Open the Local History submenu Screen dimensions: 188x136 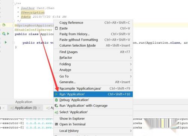coord(93,131)
